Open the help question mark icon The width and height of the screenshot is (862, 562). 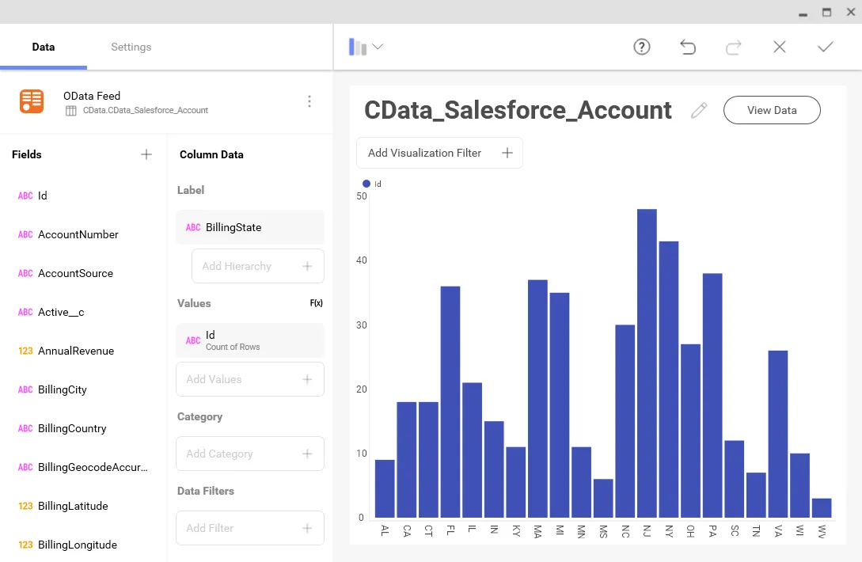641,47
